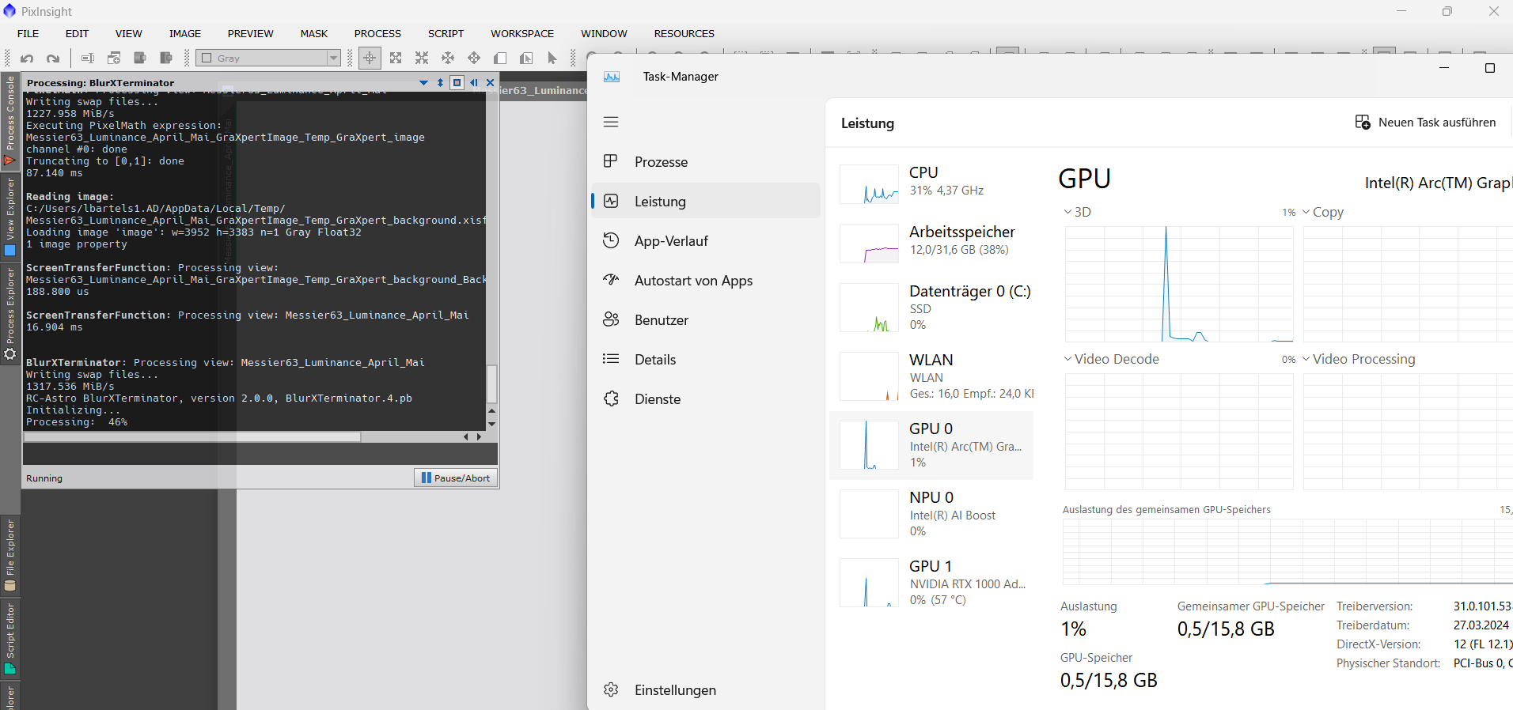Select the black pointer arrow tool
Image resolution: width=1513 pixels, height=710 pixels.
tap(552, 58)
